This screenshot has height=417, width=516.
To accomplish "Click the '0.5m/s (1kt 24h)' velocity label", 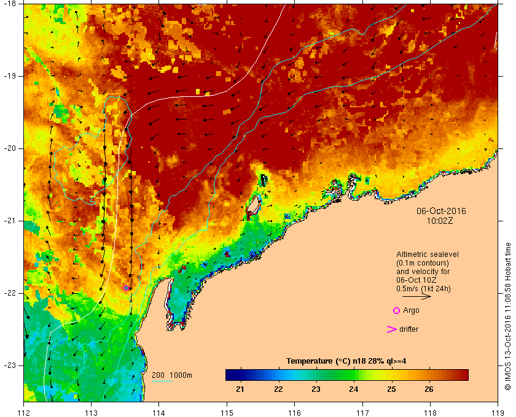I will [x=423, y=289].
